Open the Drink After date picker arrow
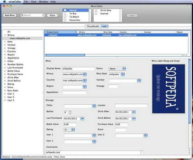The height and width of the screenshot is (160, 193). pos(134,112)
